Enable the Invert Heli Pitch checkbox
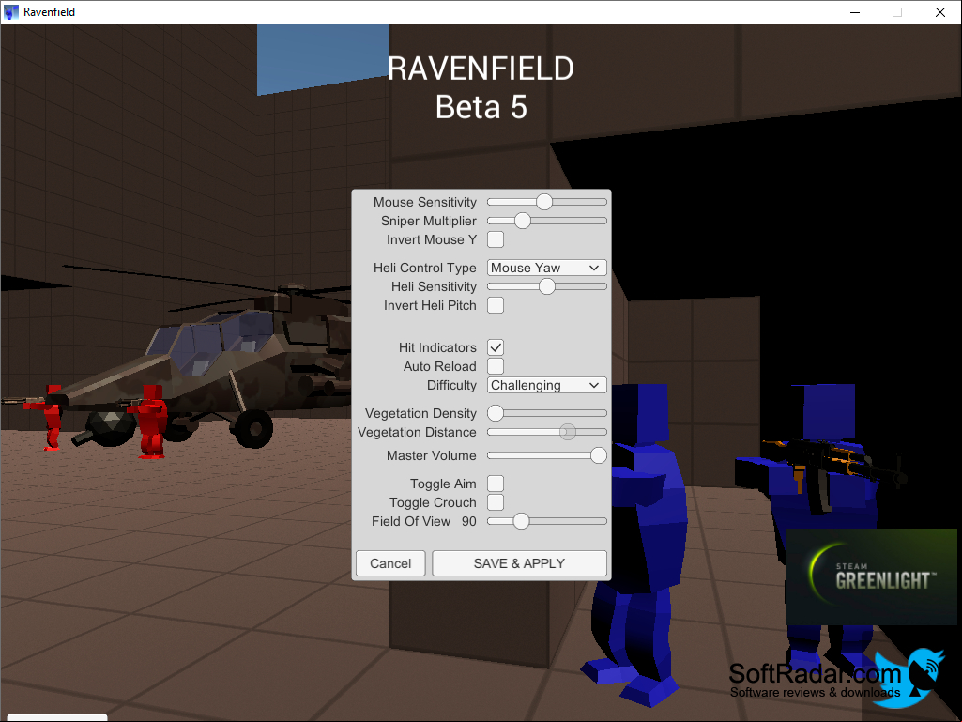The width and height of the screenshot is (962, 722). [496, 305]
